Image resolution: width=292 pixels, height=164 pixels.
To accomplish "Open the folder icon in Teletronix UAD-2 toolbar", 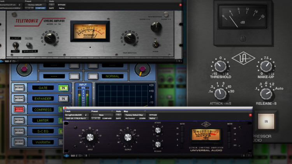I will [x=14, y=61].
